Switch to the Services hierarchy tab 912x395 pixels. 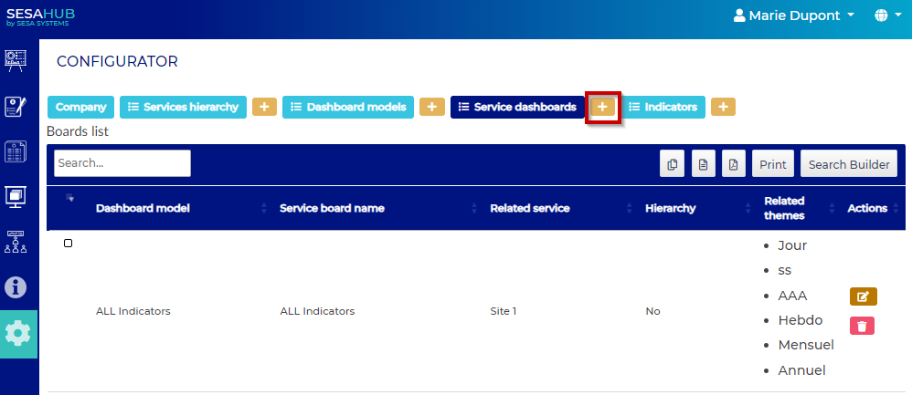tap(183, 107)
